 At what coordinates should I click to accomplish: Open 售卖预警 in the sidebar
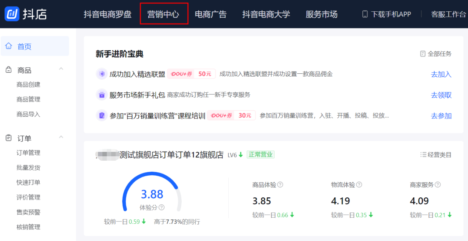coord(28,212)
